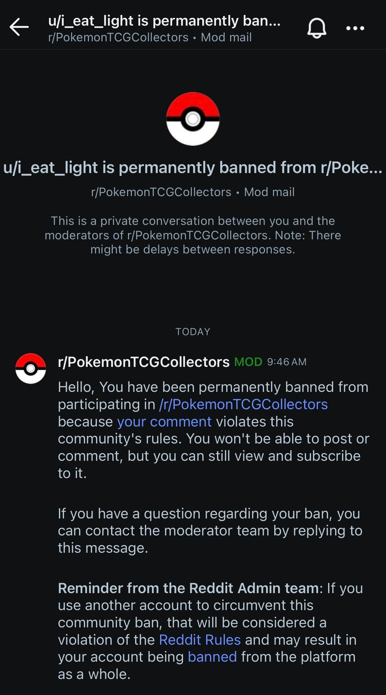Tap the truncated title in the top bar

164,21
